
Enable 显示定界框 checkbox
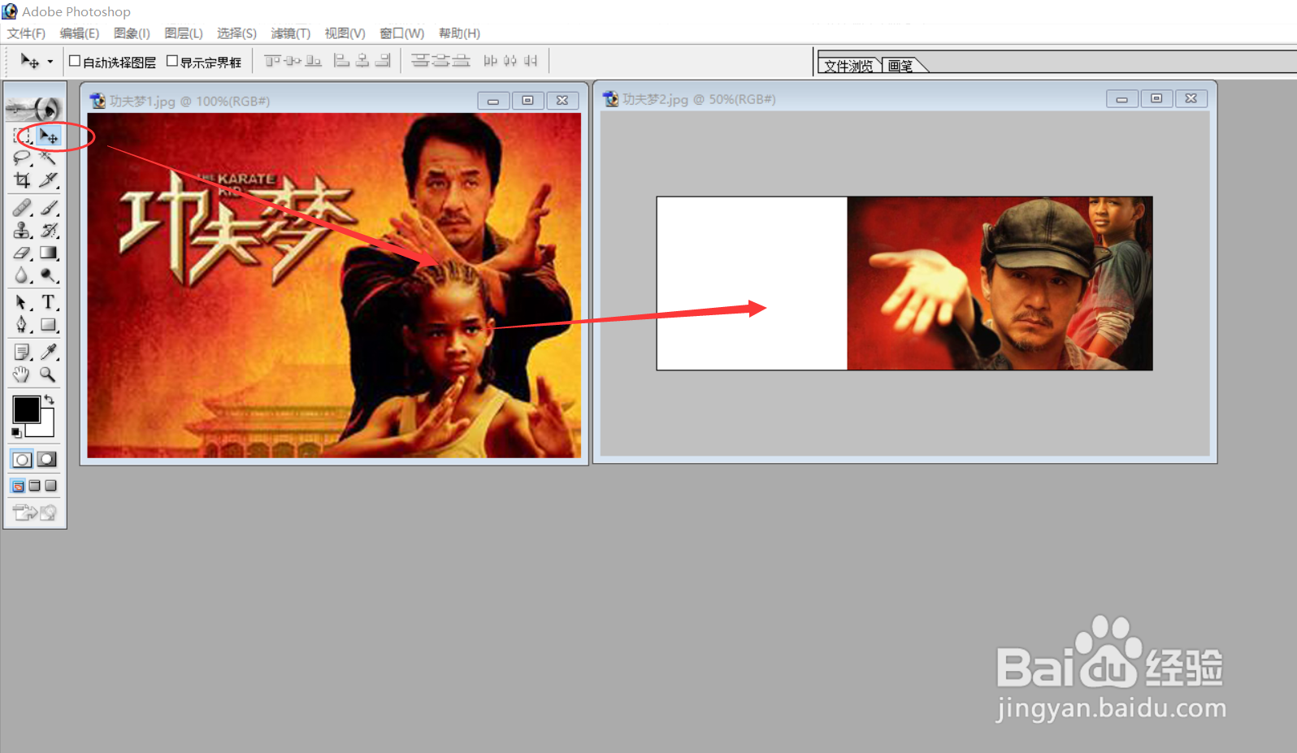[172, 61]
